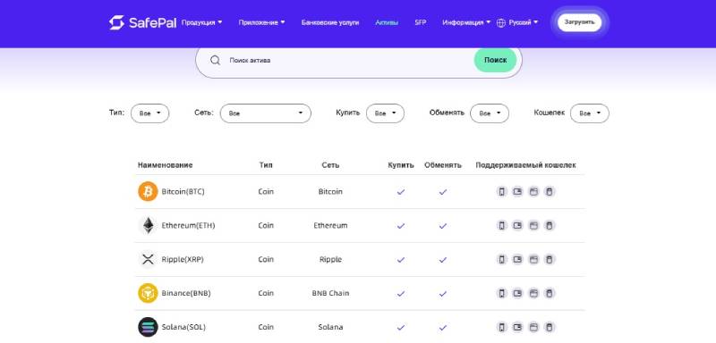This screenshot has width=716, height=343.
Task: Click mobile app wallet icon in Binance row
Action: tap(502, 293)
